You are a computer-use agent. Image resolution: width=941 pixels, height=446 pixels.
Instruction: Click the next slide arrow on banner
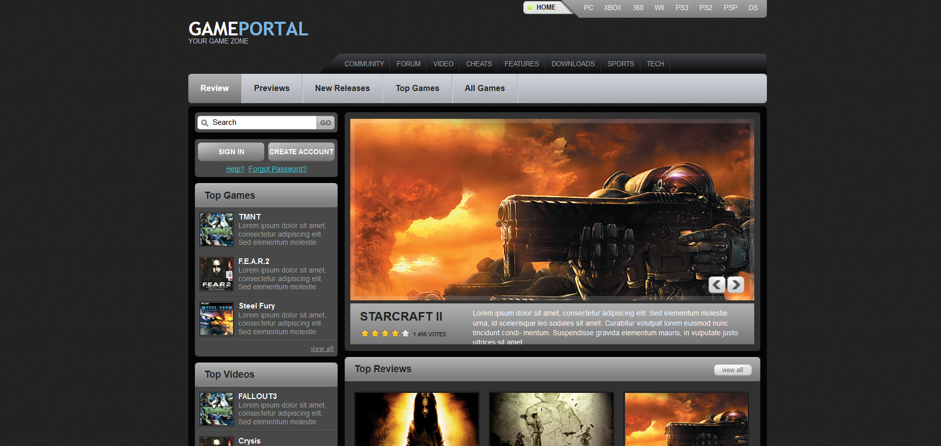pyautogui.click(x=735, y=285)
